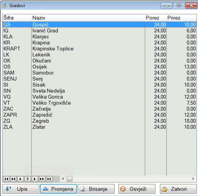Close window with Zatvori button
Screen dimensions: 198x196
[x=178, y=189]
